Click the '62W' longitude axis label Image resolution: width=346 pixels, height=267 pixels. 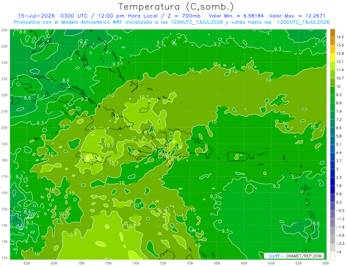coord(299,263)
